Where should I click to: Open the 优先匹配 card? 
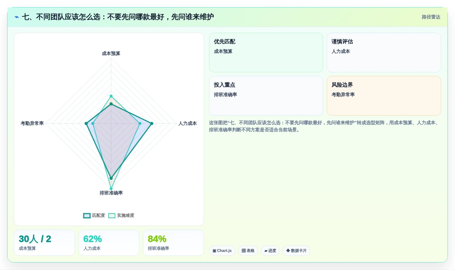tap(266, 53)
